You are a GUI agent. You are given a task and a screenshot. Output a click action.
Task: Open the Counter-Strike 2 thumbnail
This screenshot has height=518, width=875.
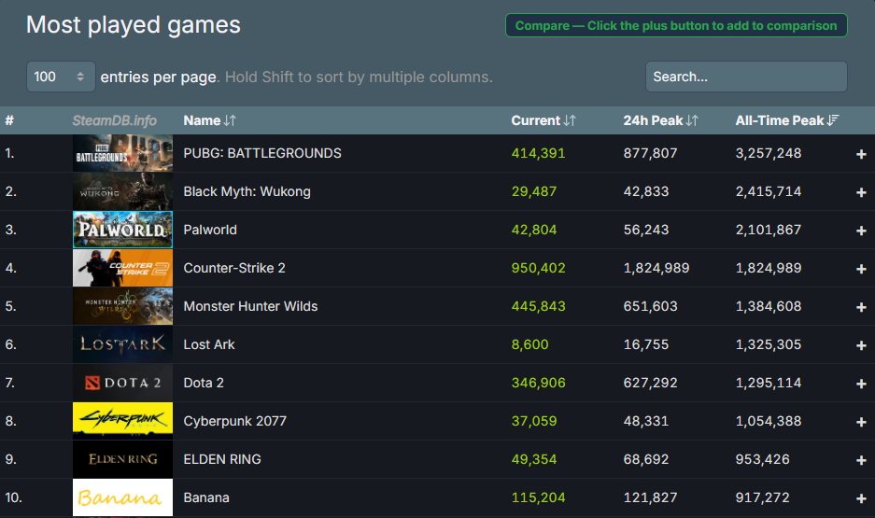coord(122,268)
